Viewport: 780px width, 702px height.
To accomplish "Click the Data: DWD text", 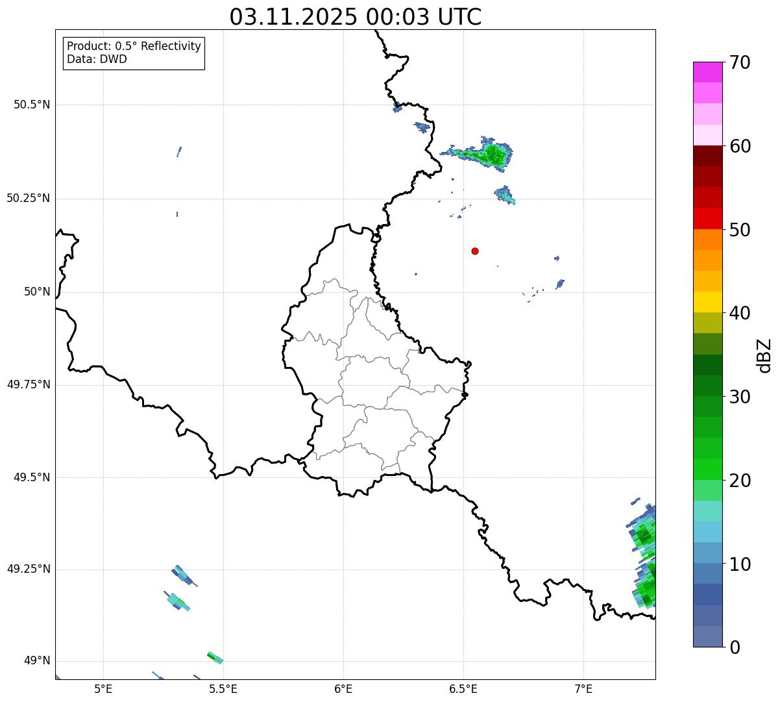I will 97,59.
